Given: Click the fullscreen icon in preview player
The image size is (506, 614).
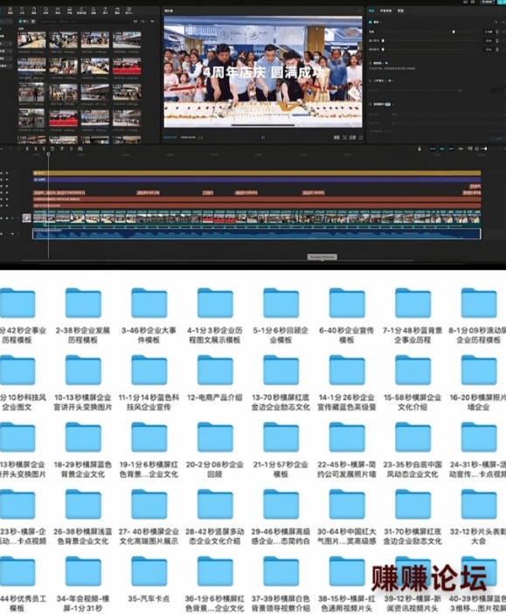Looking at the screenshot, I should pos(361,137).
